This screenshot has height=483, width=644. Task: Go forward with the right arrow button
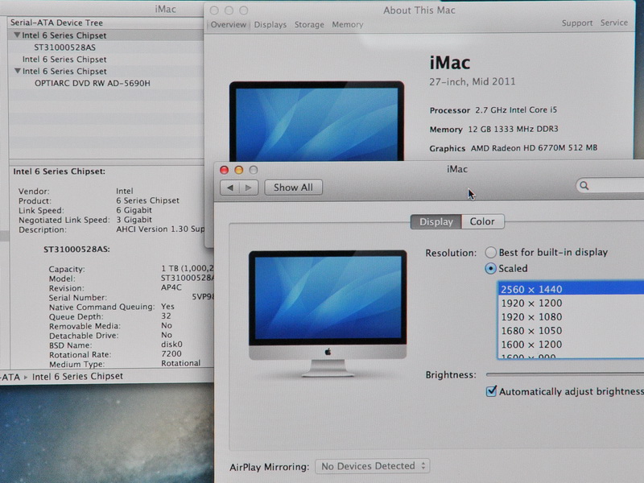coord(249,188)
